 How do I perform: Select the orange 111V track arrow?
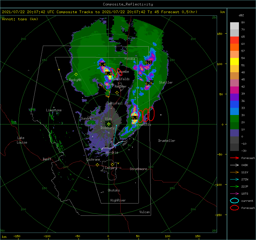(x=234, y=172)
